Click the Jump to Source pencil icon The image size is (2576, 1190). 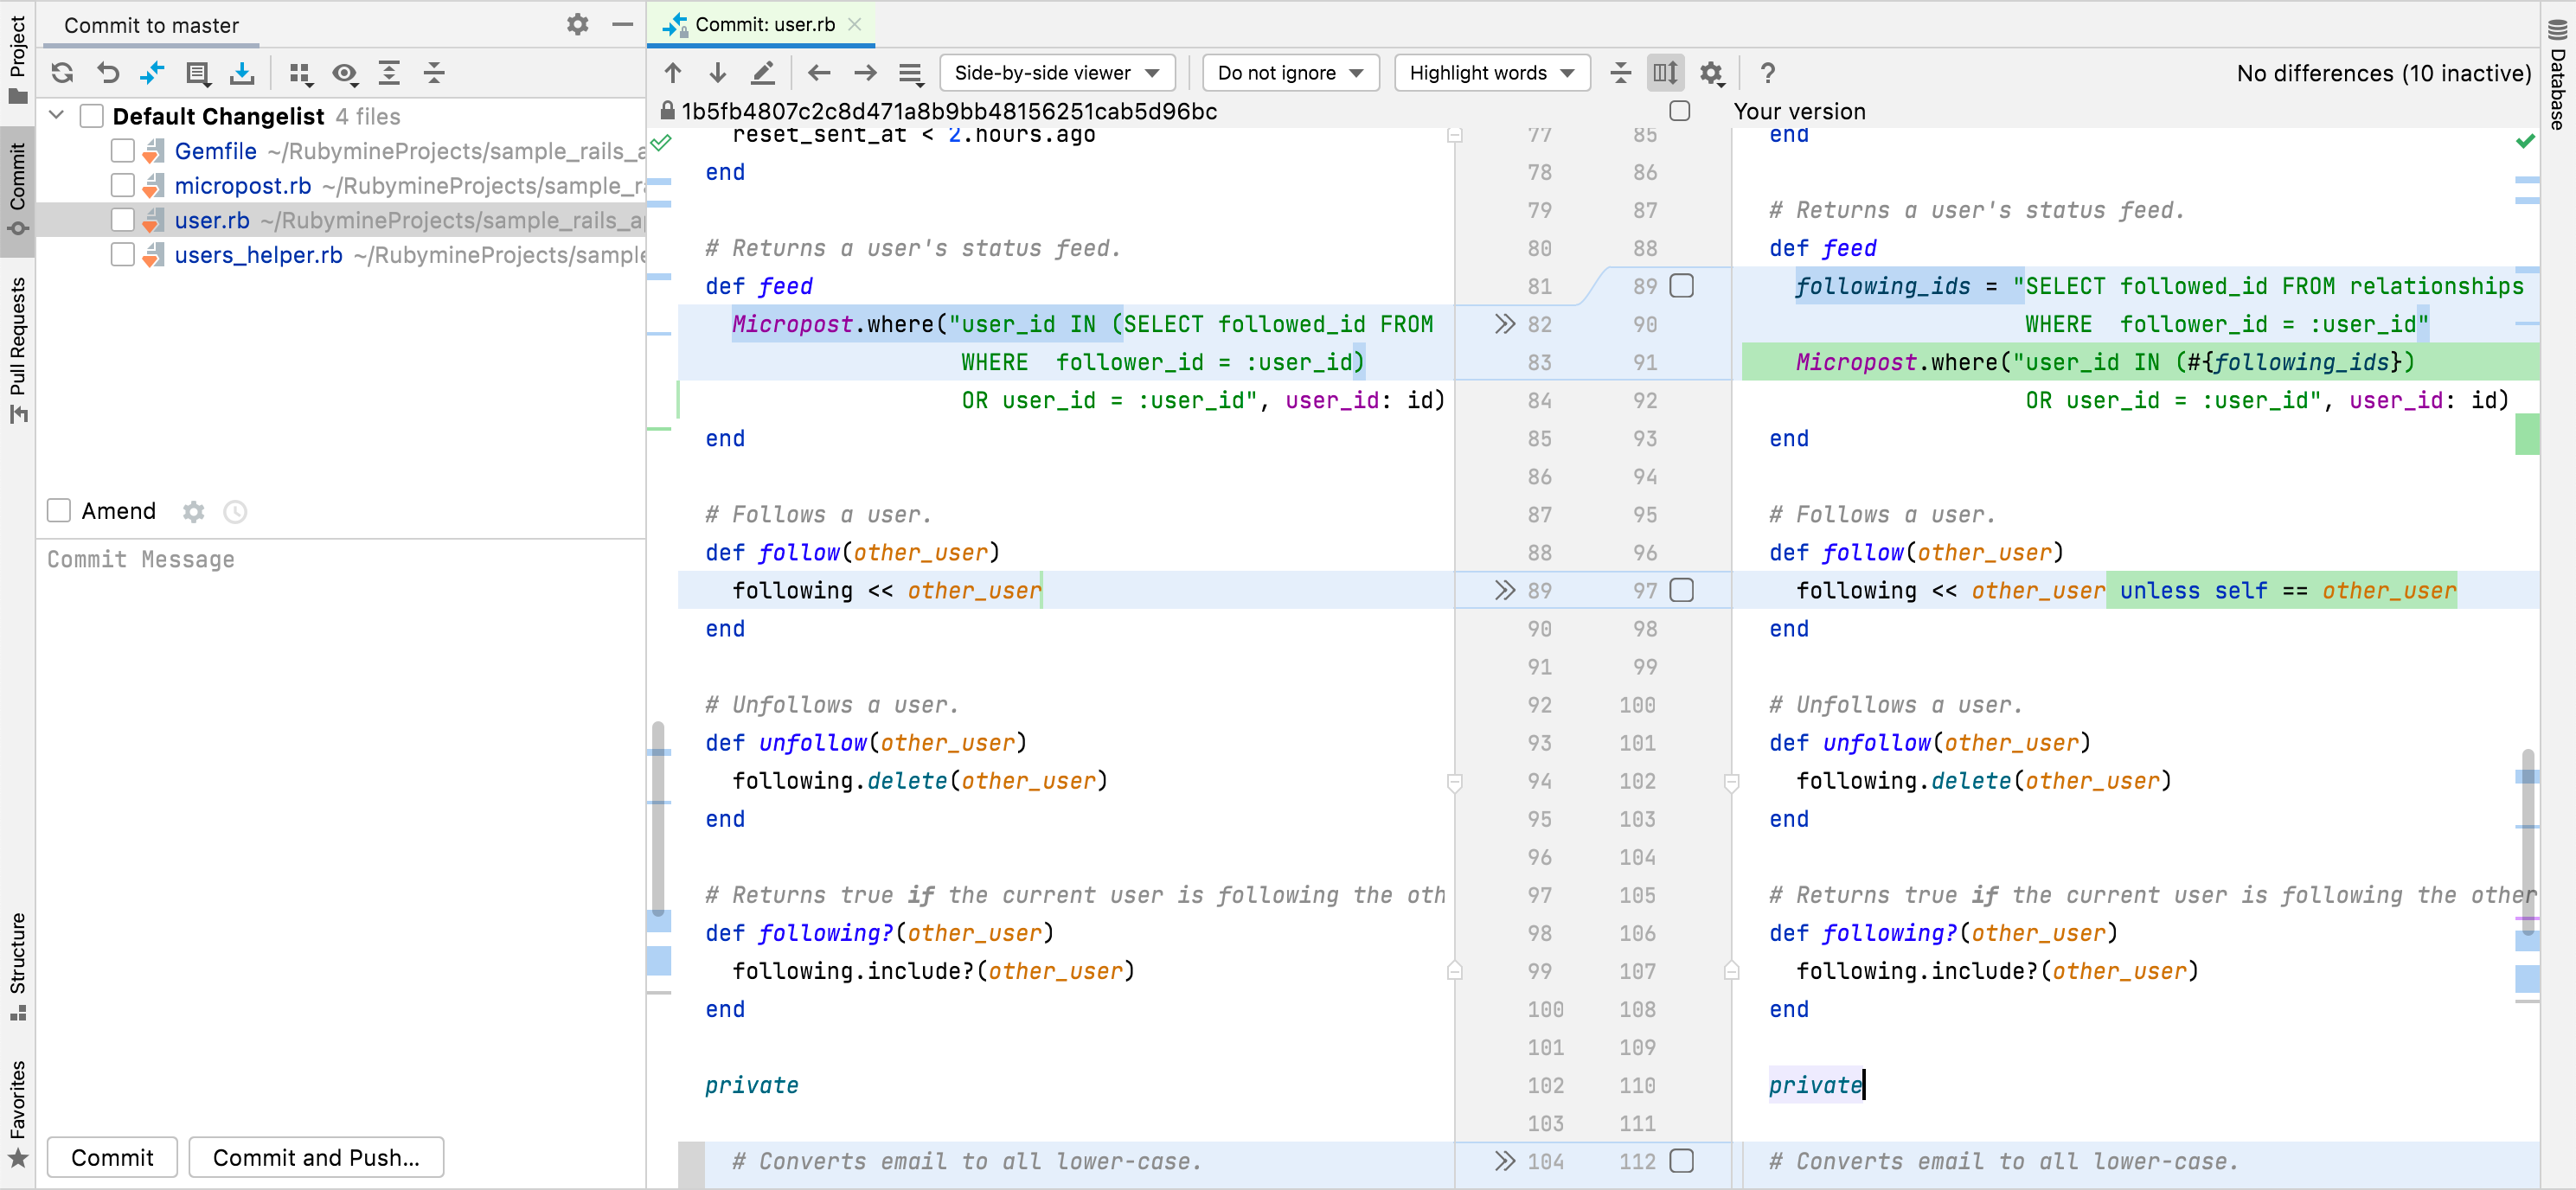[763, 72]
